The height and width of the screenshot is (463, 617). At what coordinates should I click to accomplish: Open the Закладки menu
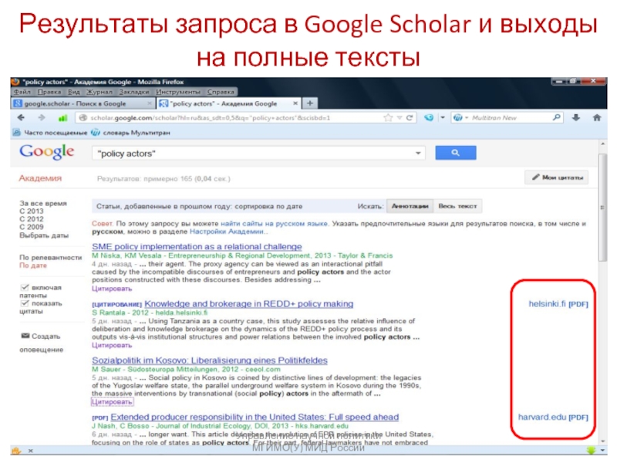(x=134, y=92)
